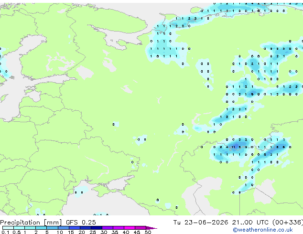The width and height of the screenshot is (303, 234).
Task: Click the 30–35 mm legend color swatch
Action: click(107, 228)
